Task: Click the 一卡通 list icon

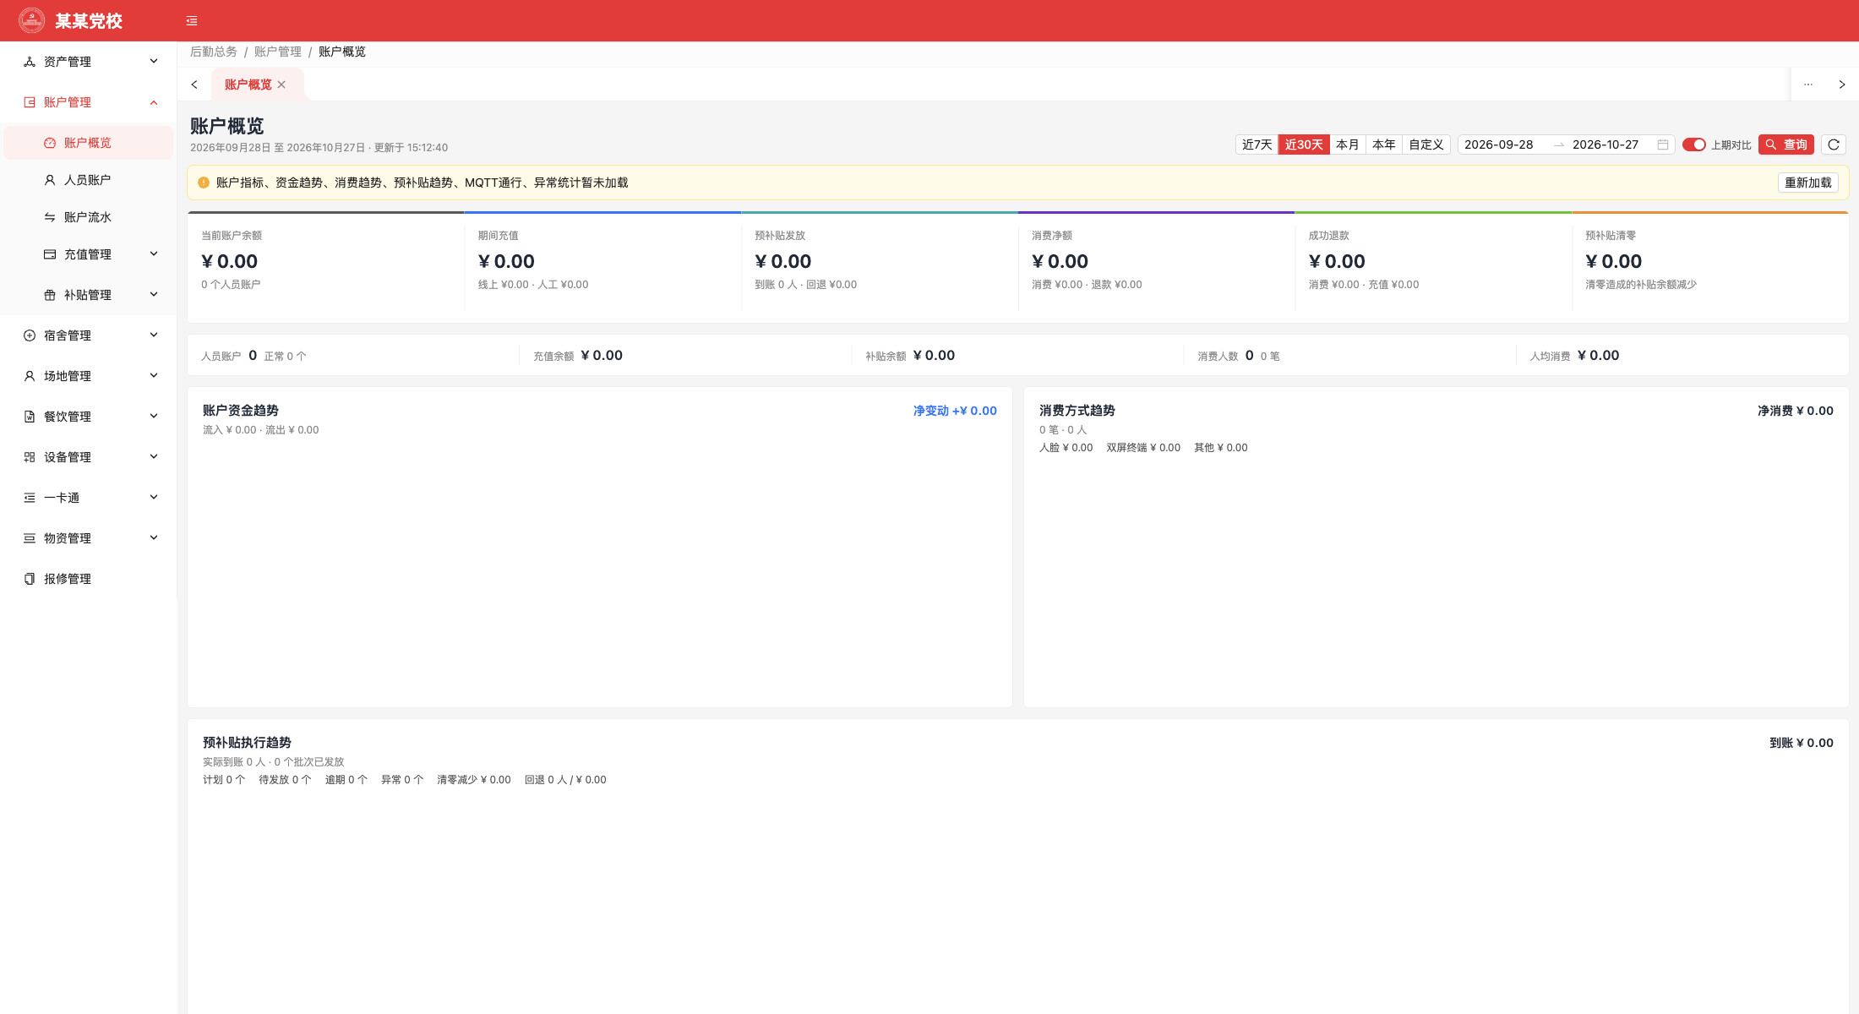Action: click(x=30, y=498)
